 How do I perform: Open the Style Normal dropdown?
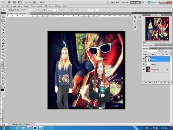coord(53,10)
